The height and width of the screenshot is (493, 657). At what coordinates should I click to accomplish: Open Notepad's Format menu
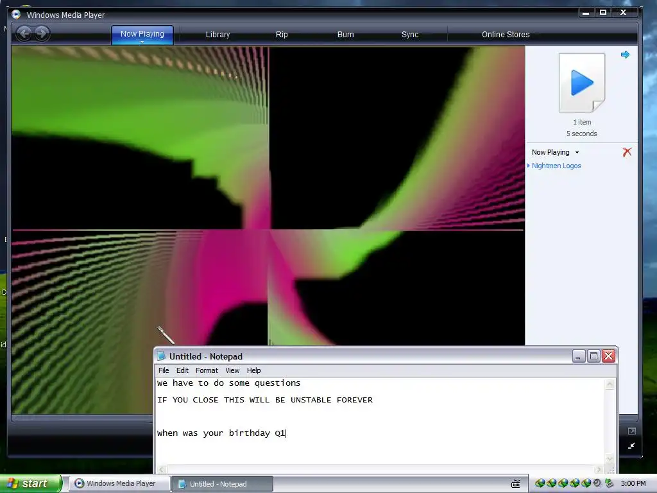207,370
